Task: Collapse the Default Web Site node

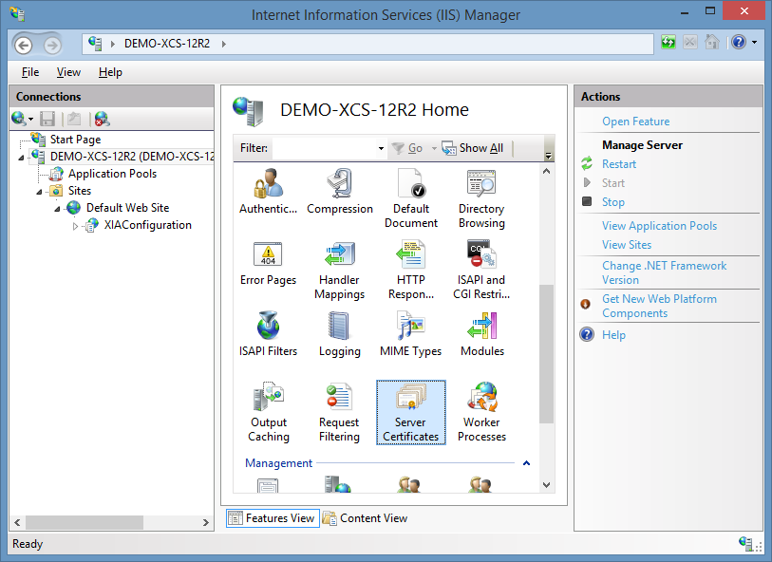Action: point(58,209)
